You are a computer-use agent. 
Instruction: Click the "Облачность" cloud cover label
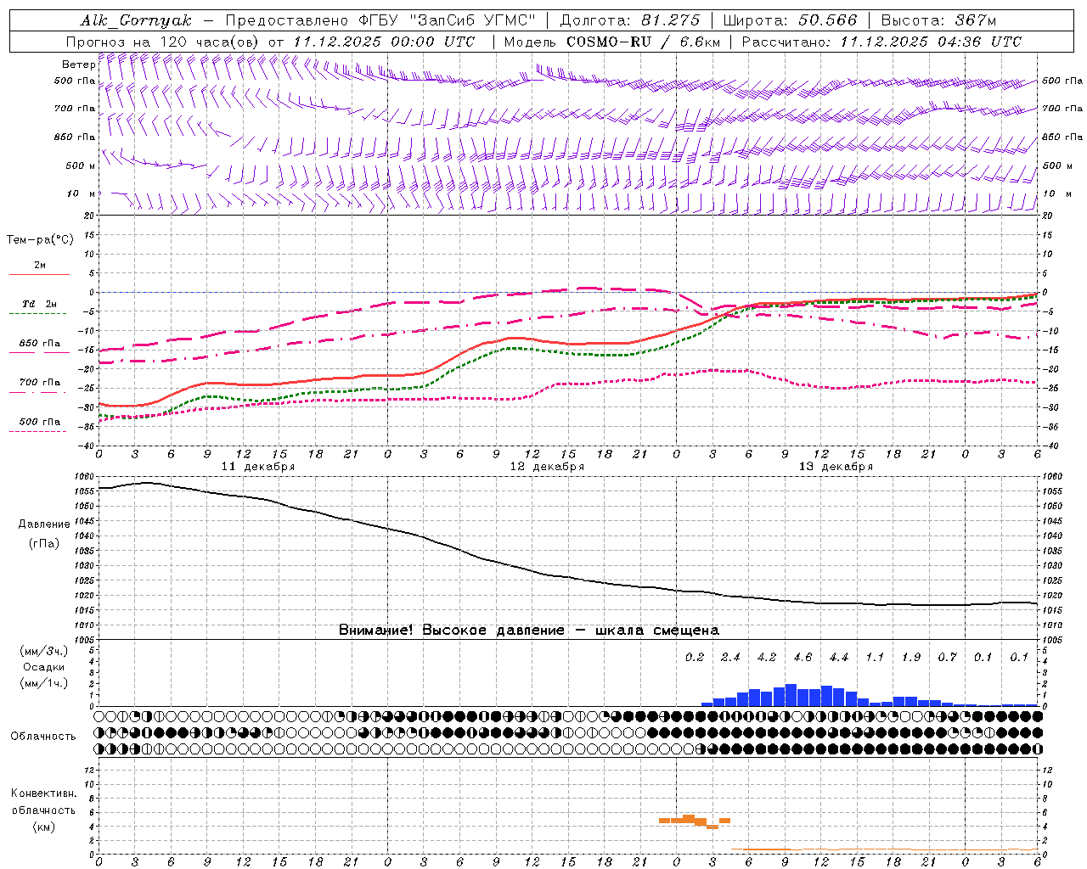43,737
